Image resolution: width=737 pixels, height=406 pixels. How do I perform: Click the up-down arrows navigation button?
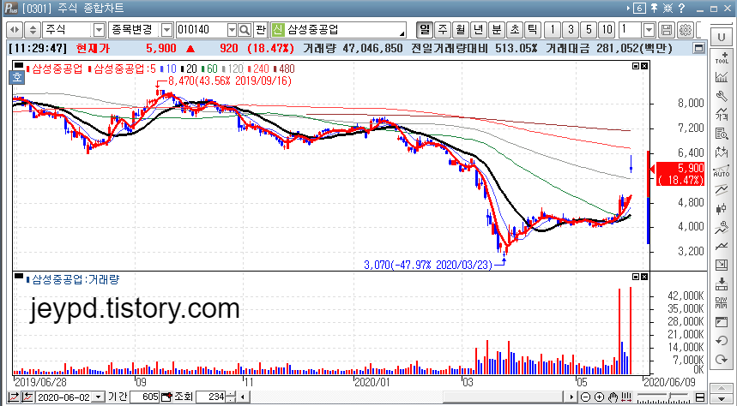coord(32,30)
